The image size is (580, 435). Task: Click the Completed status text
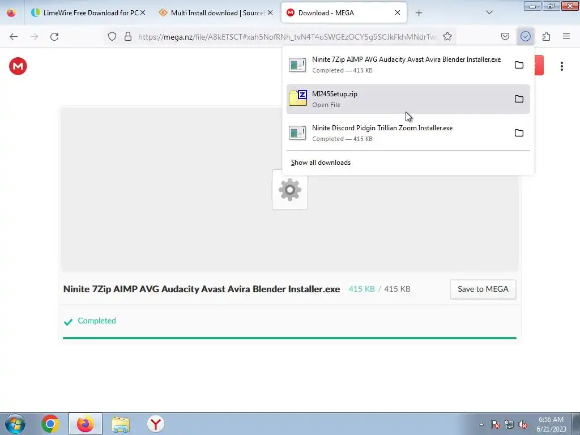click(97, 321)
